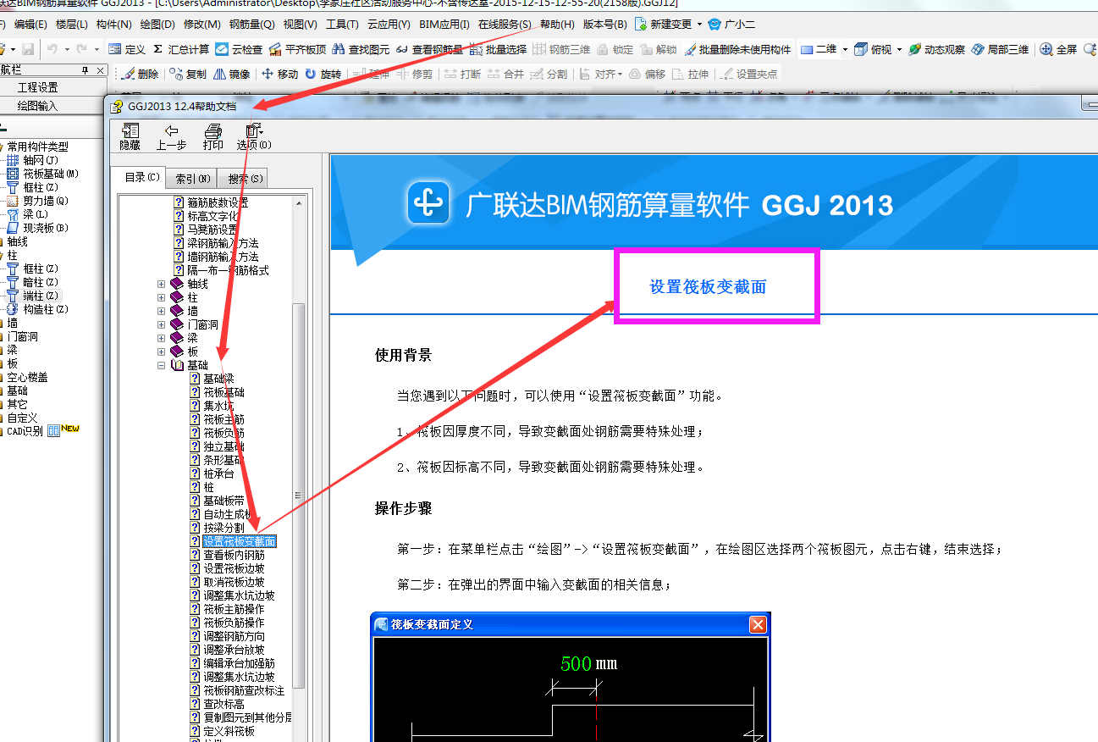This screenshot has width=1098, height=742.
Task: Open 查看板内钢筋 help topic
Action: [x=234, y=555]
